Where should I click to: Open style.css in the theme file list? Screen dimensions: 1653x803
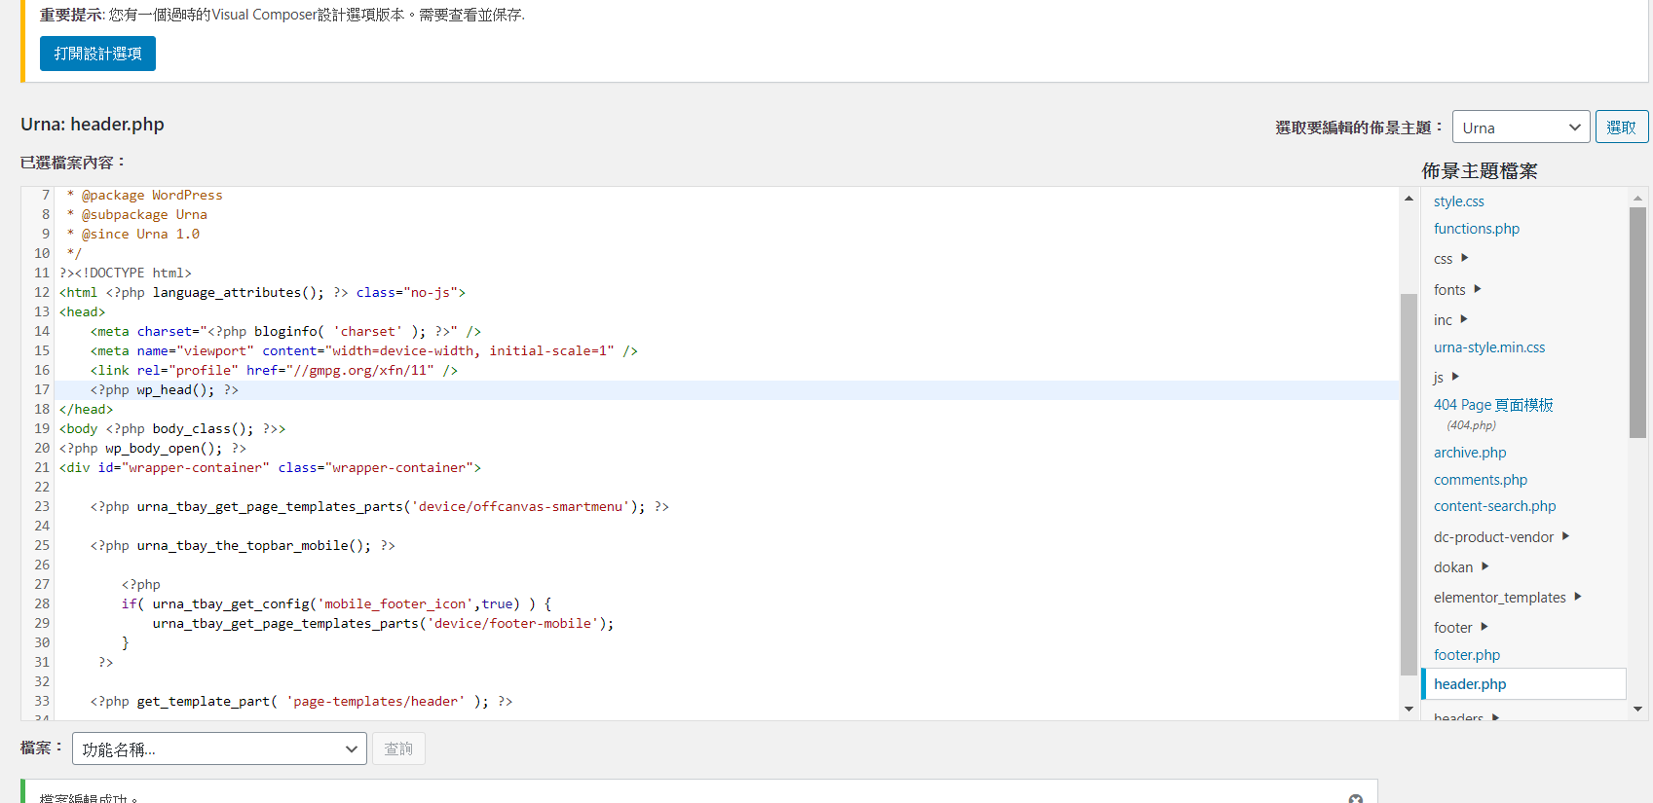pyautogui.click(x=1458, y=201)
